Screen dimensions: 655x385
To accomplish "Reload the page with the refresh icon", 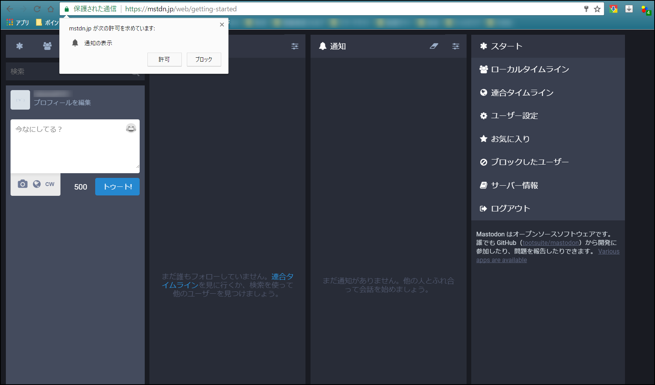I will coord(37,9).
